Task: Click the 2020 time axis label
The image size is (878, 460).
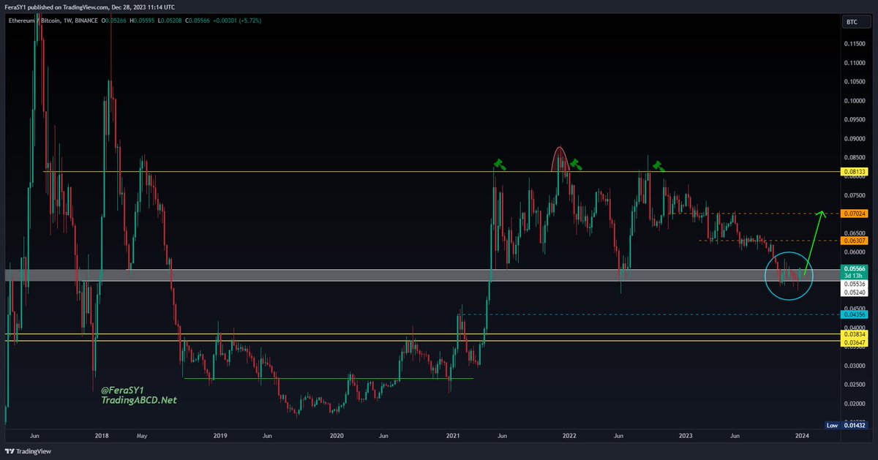Action: 337,435
